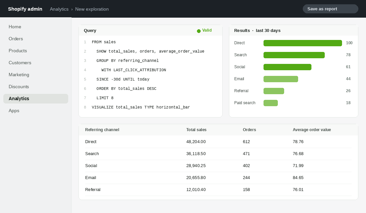The width and height of the screenshot is (366, 213).
Task: Click orders value 158
Action: coord(246,190)
